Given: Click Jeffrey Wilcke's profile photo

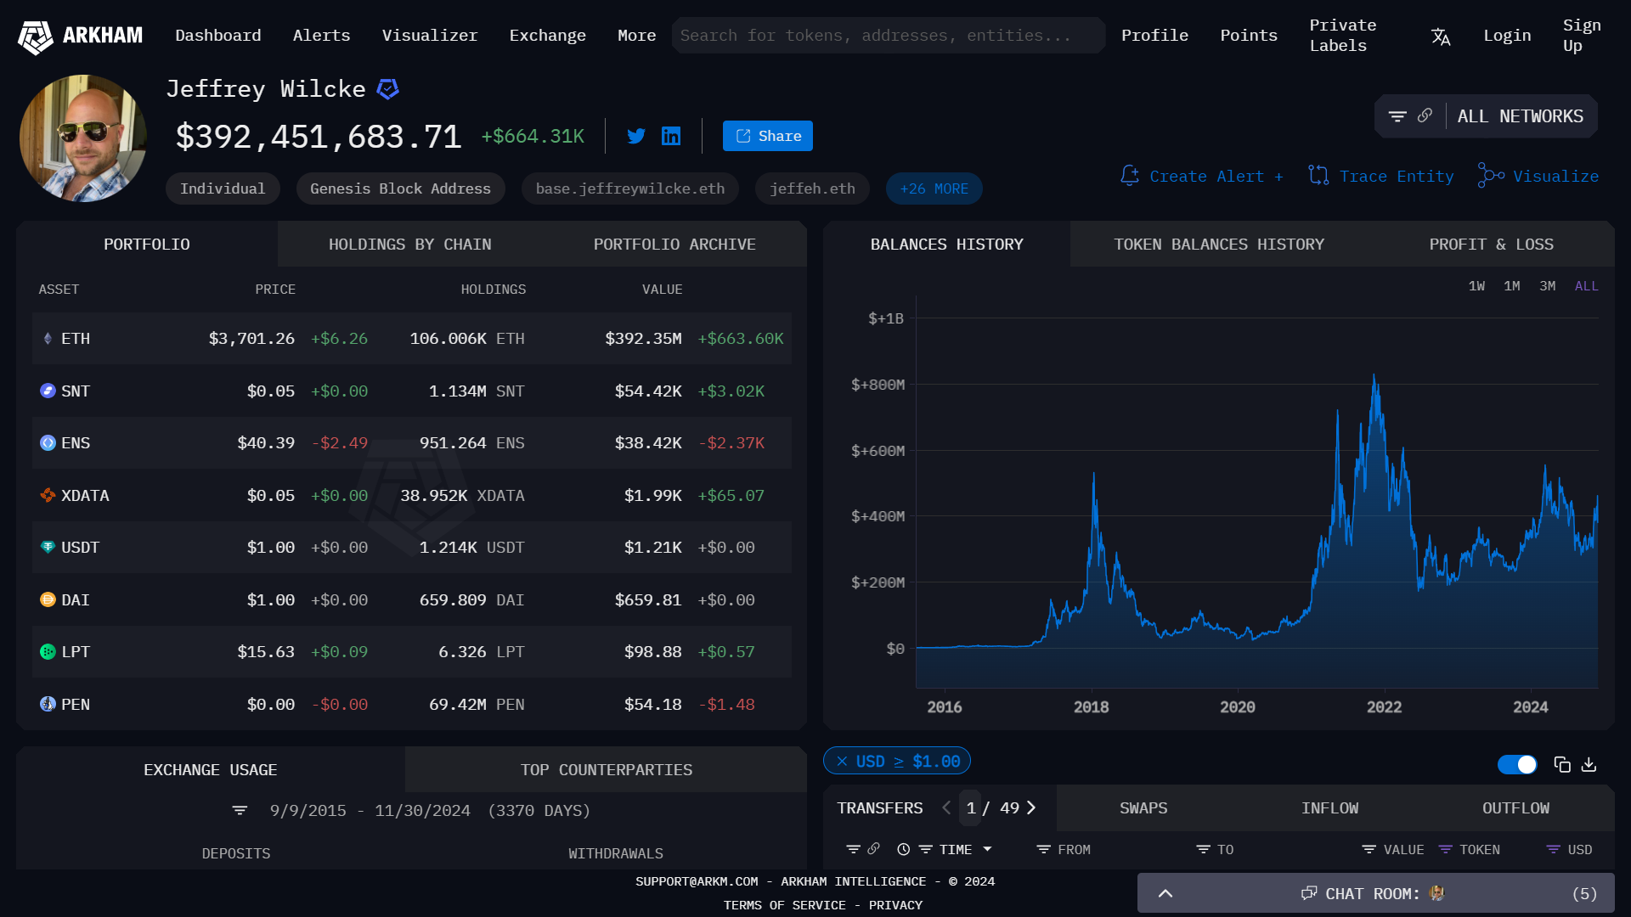Looking at the screenshot, I should [83, 138].
